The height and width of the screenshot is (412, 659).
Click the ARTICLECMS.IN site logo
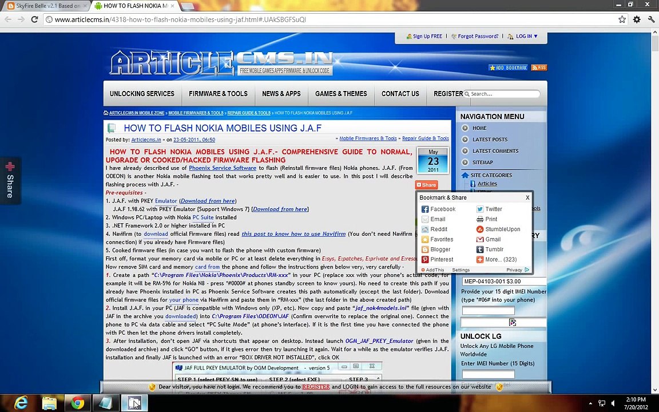click(x=221, y=62)
